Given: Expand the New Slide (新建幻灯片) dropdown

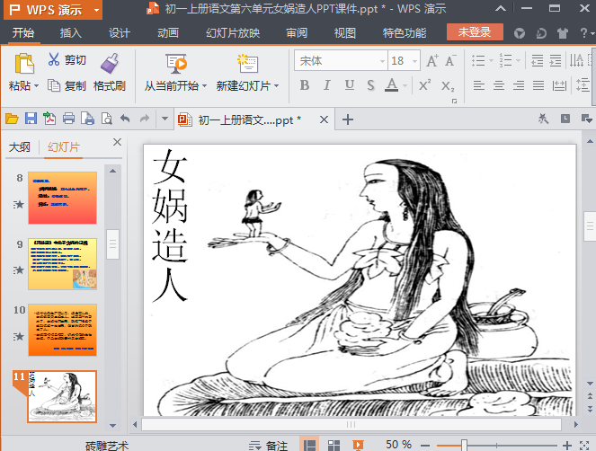Looking at the screenshot, I should coord(277,86).
